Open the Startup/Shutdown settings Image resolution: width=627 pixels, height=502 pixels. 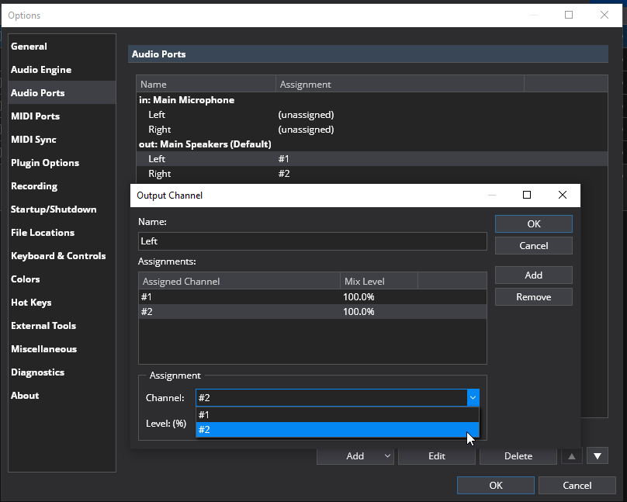(62, 209)
